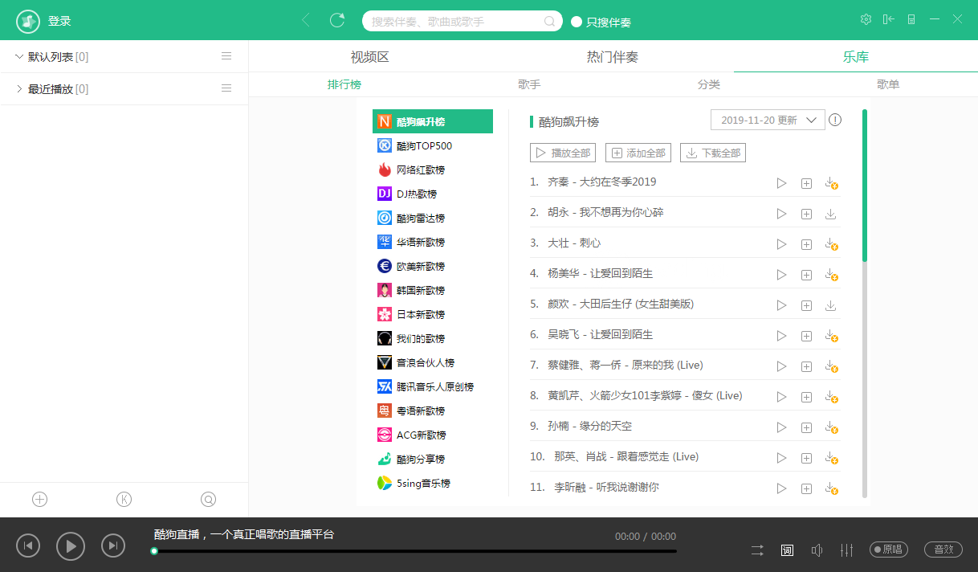
Task: Open the info icon beside the update date
Action: [x=835, y=121]
